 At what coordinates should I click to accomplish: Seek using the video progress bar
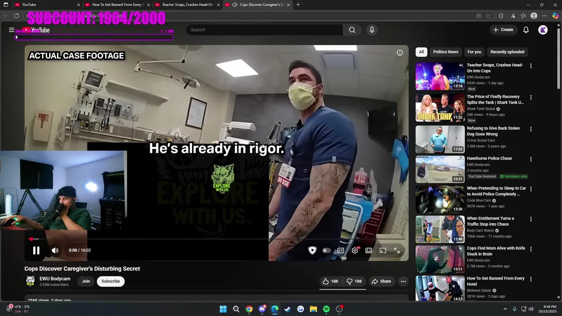[x=216, y=239]
